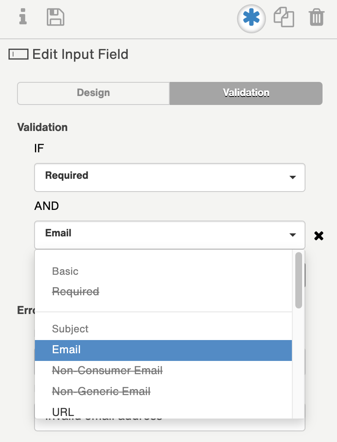
Task: Click the struck-through Required option
Action: pyautogui.click(x=75, y=291)
